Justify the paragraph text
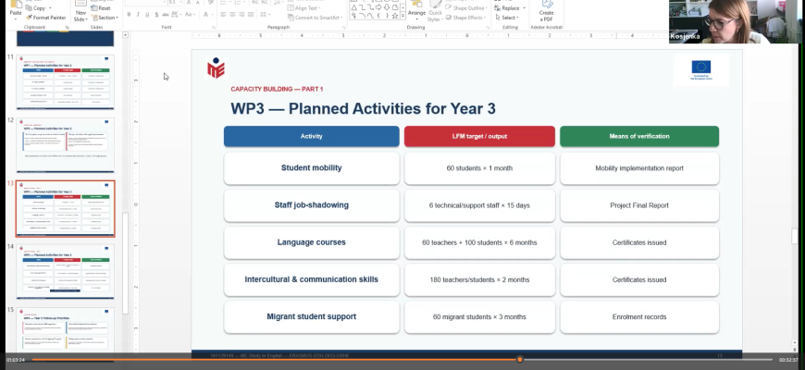The image size is (805, 370). 251,15
